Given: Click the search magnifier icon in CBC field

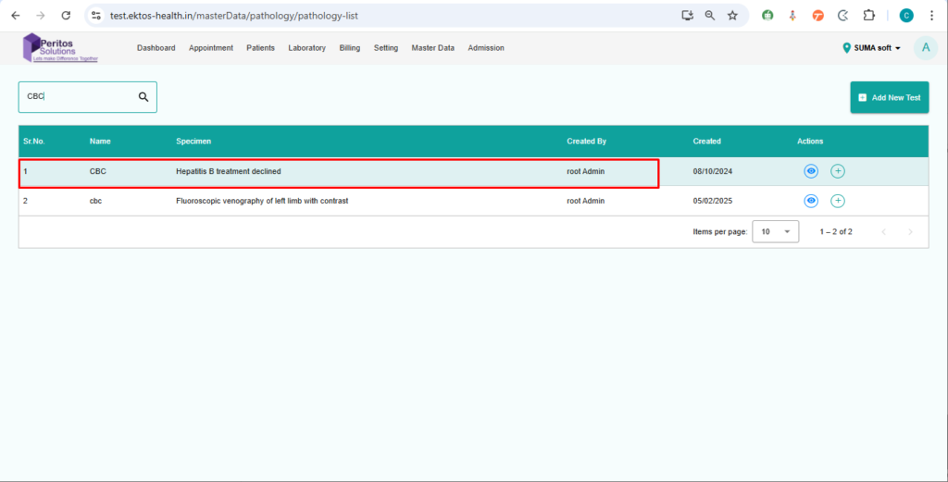Looking at the screenshot, I should (143, 96).
